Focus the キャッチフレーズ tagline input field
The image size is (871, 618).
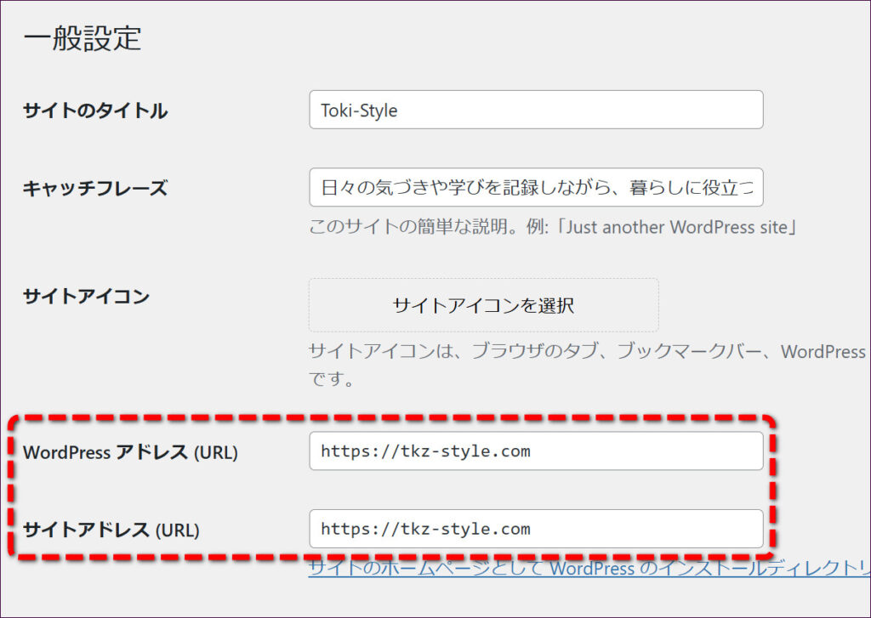[x=536, y=187]
